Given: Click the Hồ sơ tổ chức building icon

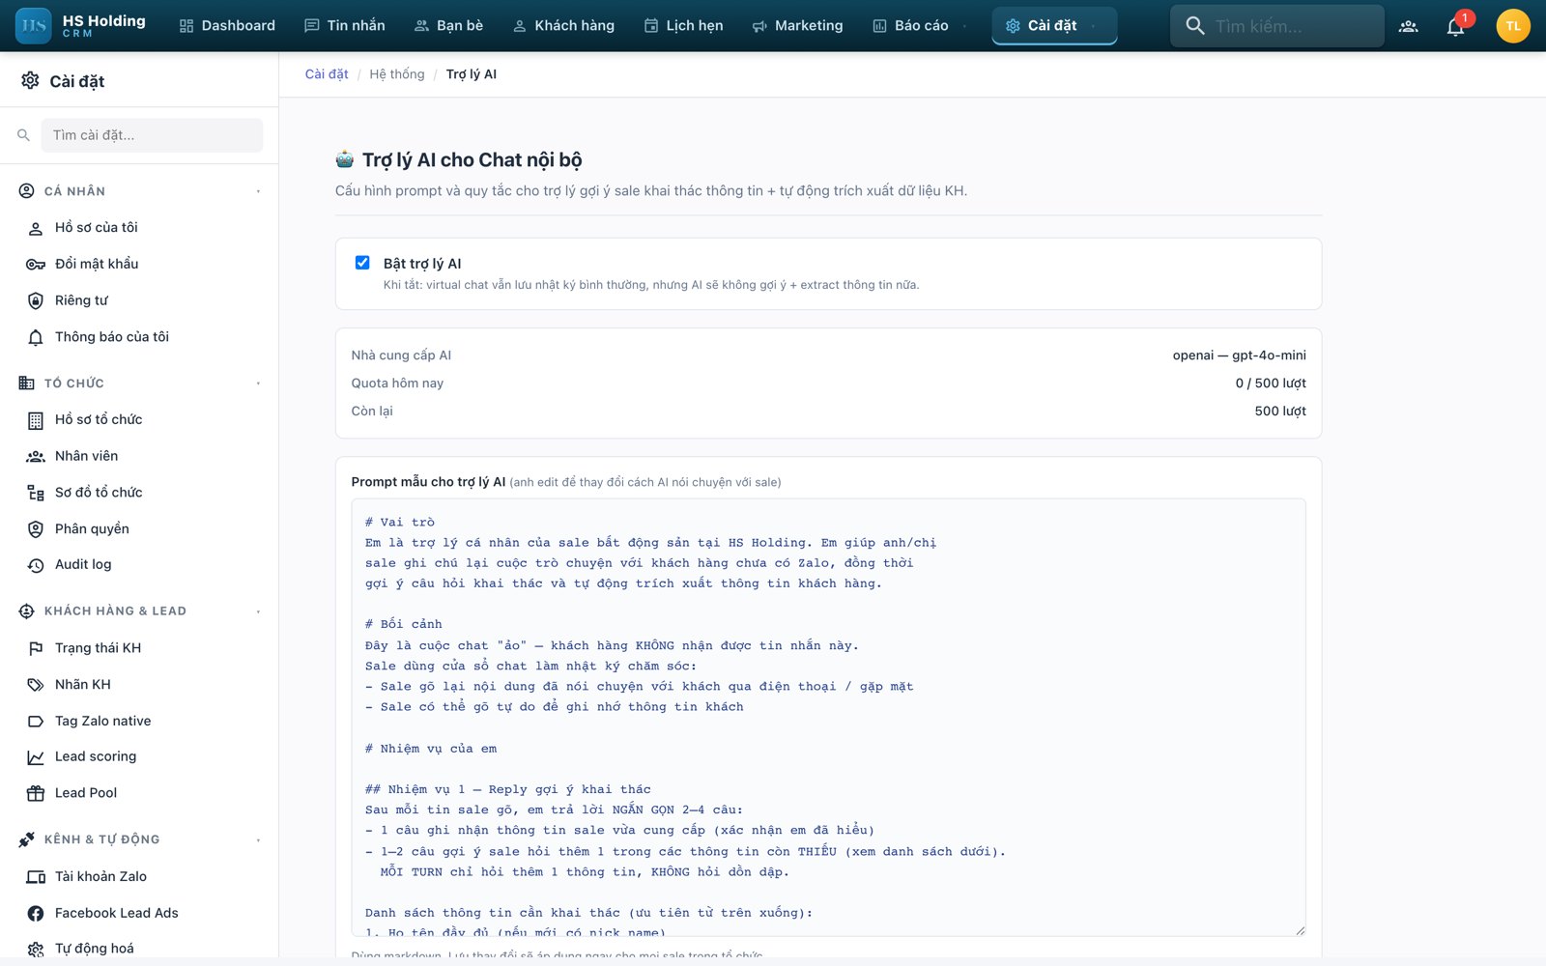Looking at the screenshot, I should 36,420.
